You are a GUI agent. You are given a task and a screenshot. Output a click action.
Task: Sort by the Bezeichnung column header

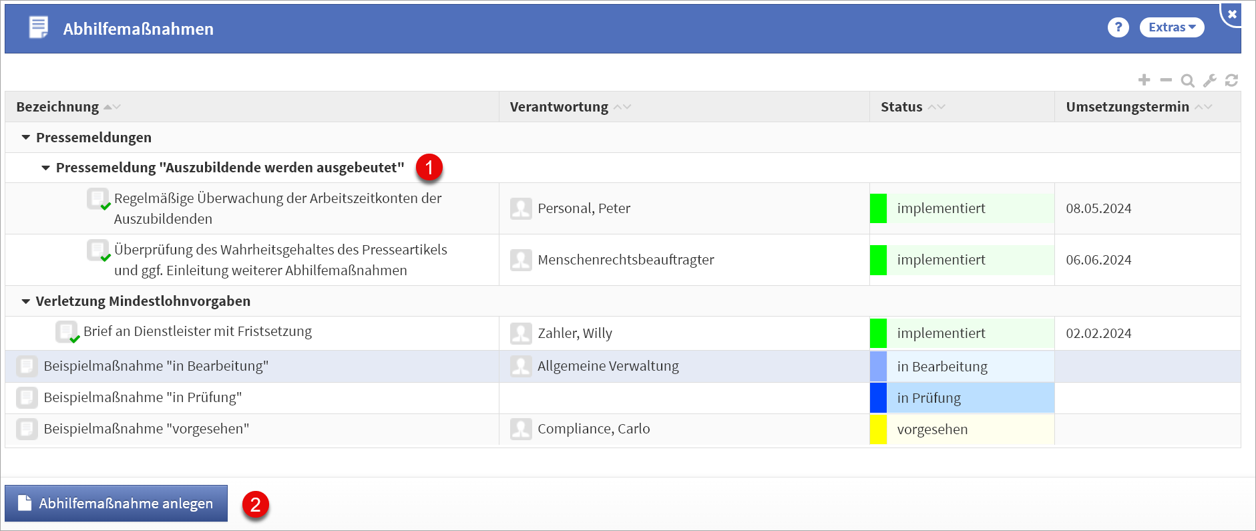click(57, 107)
